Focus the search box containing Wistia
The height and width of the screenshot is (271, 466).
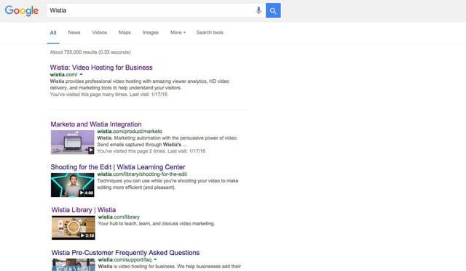(x=156, y=11)
